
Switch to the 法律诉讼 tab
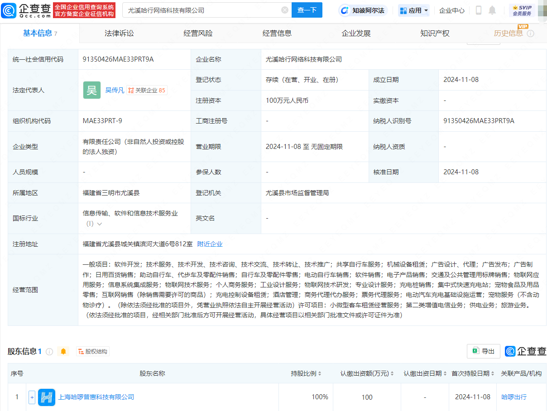[119, 33]
